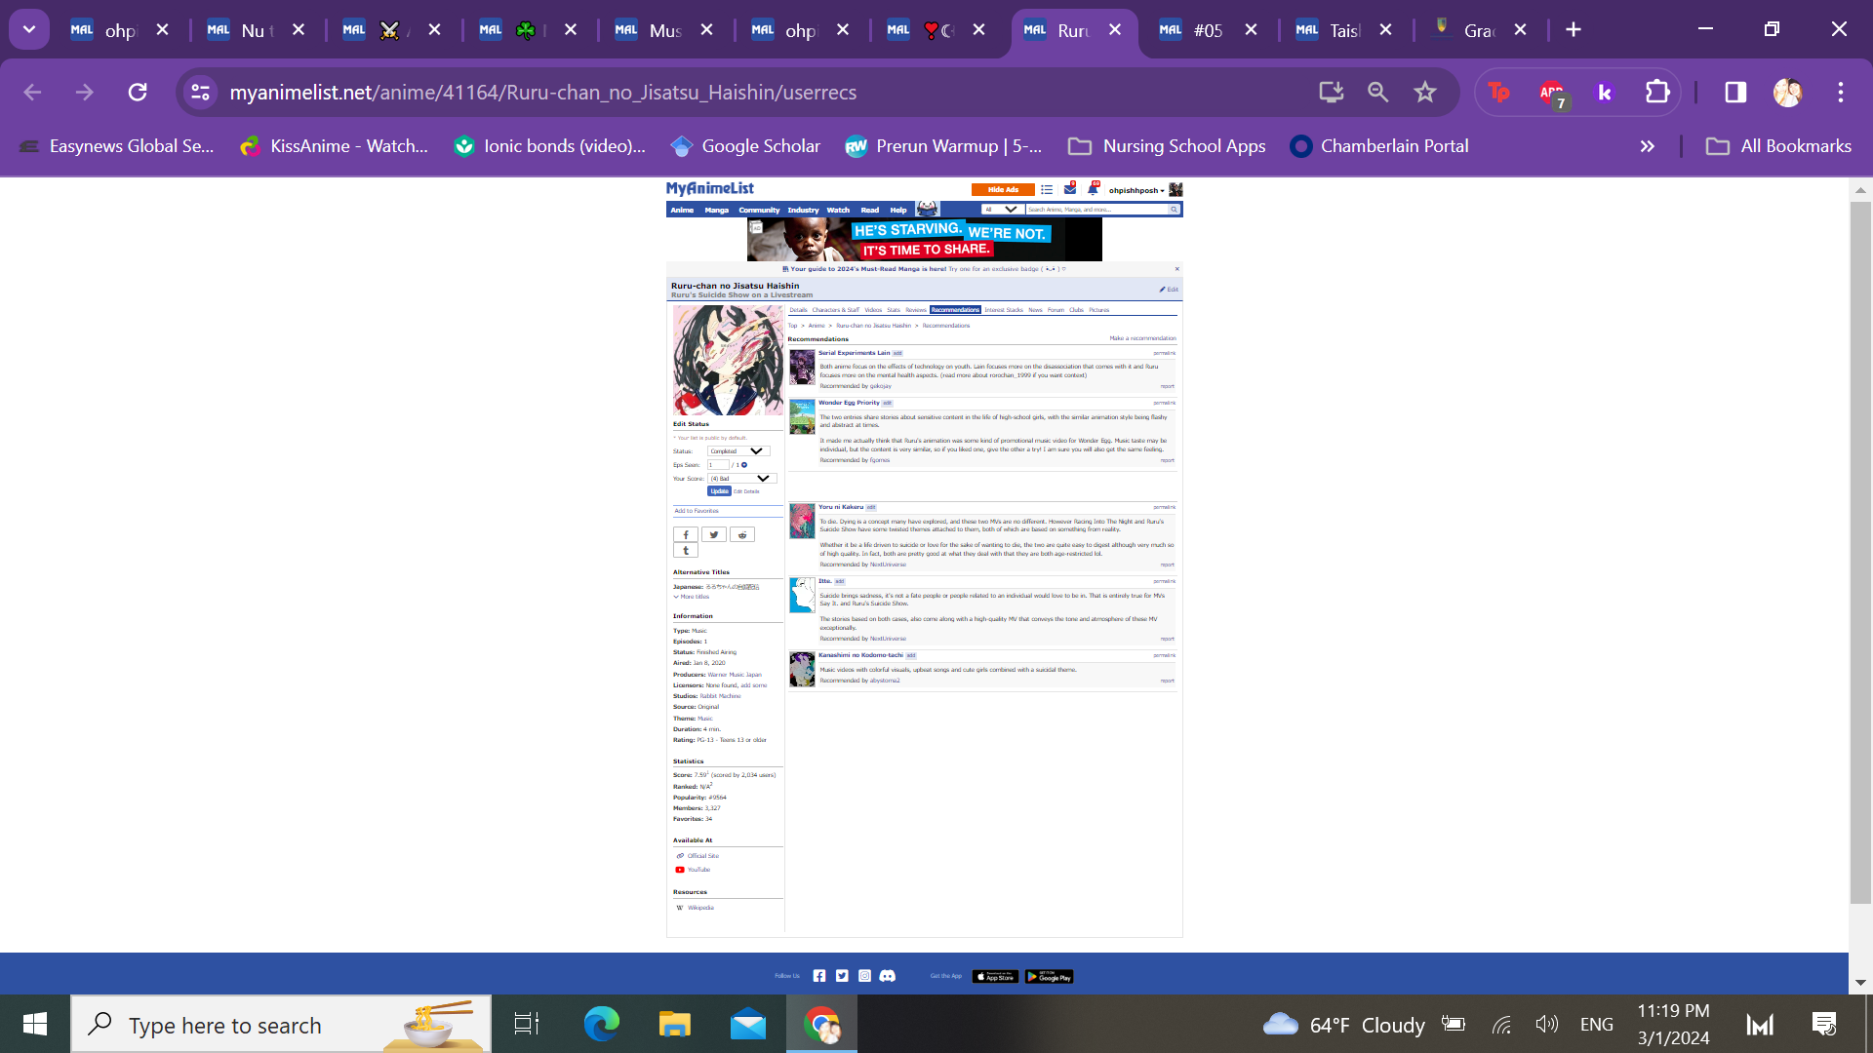Open MyAnimeList notifications bell
Screen dimensions: 1873x1053
coord(1093,189)
